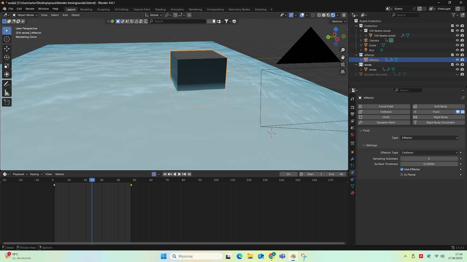Enable the Is Planar checkbox
Image resolution: width=467 pixels, height=262 pixels.
pyautogui.click(x=402, y=175)
